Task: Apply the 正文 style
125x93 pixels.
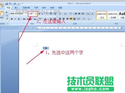Action: (102, 15)
